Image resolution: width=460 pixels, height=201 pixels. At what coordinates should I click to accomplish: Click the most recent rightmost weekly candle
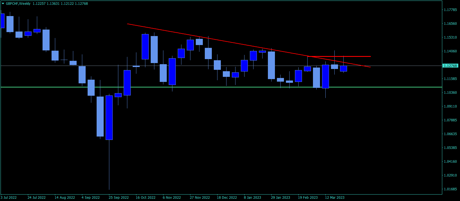(x=343, y=68)
